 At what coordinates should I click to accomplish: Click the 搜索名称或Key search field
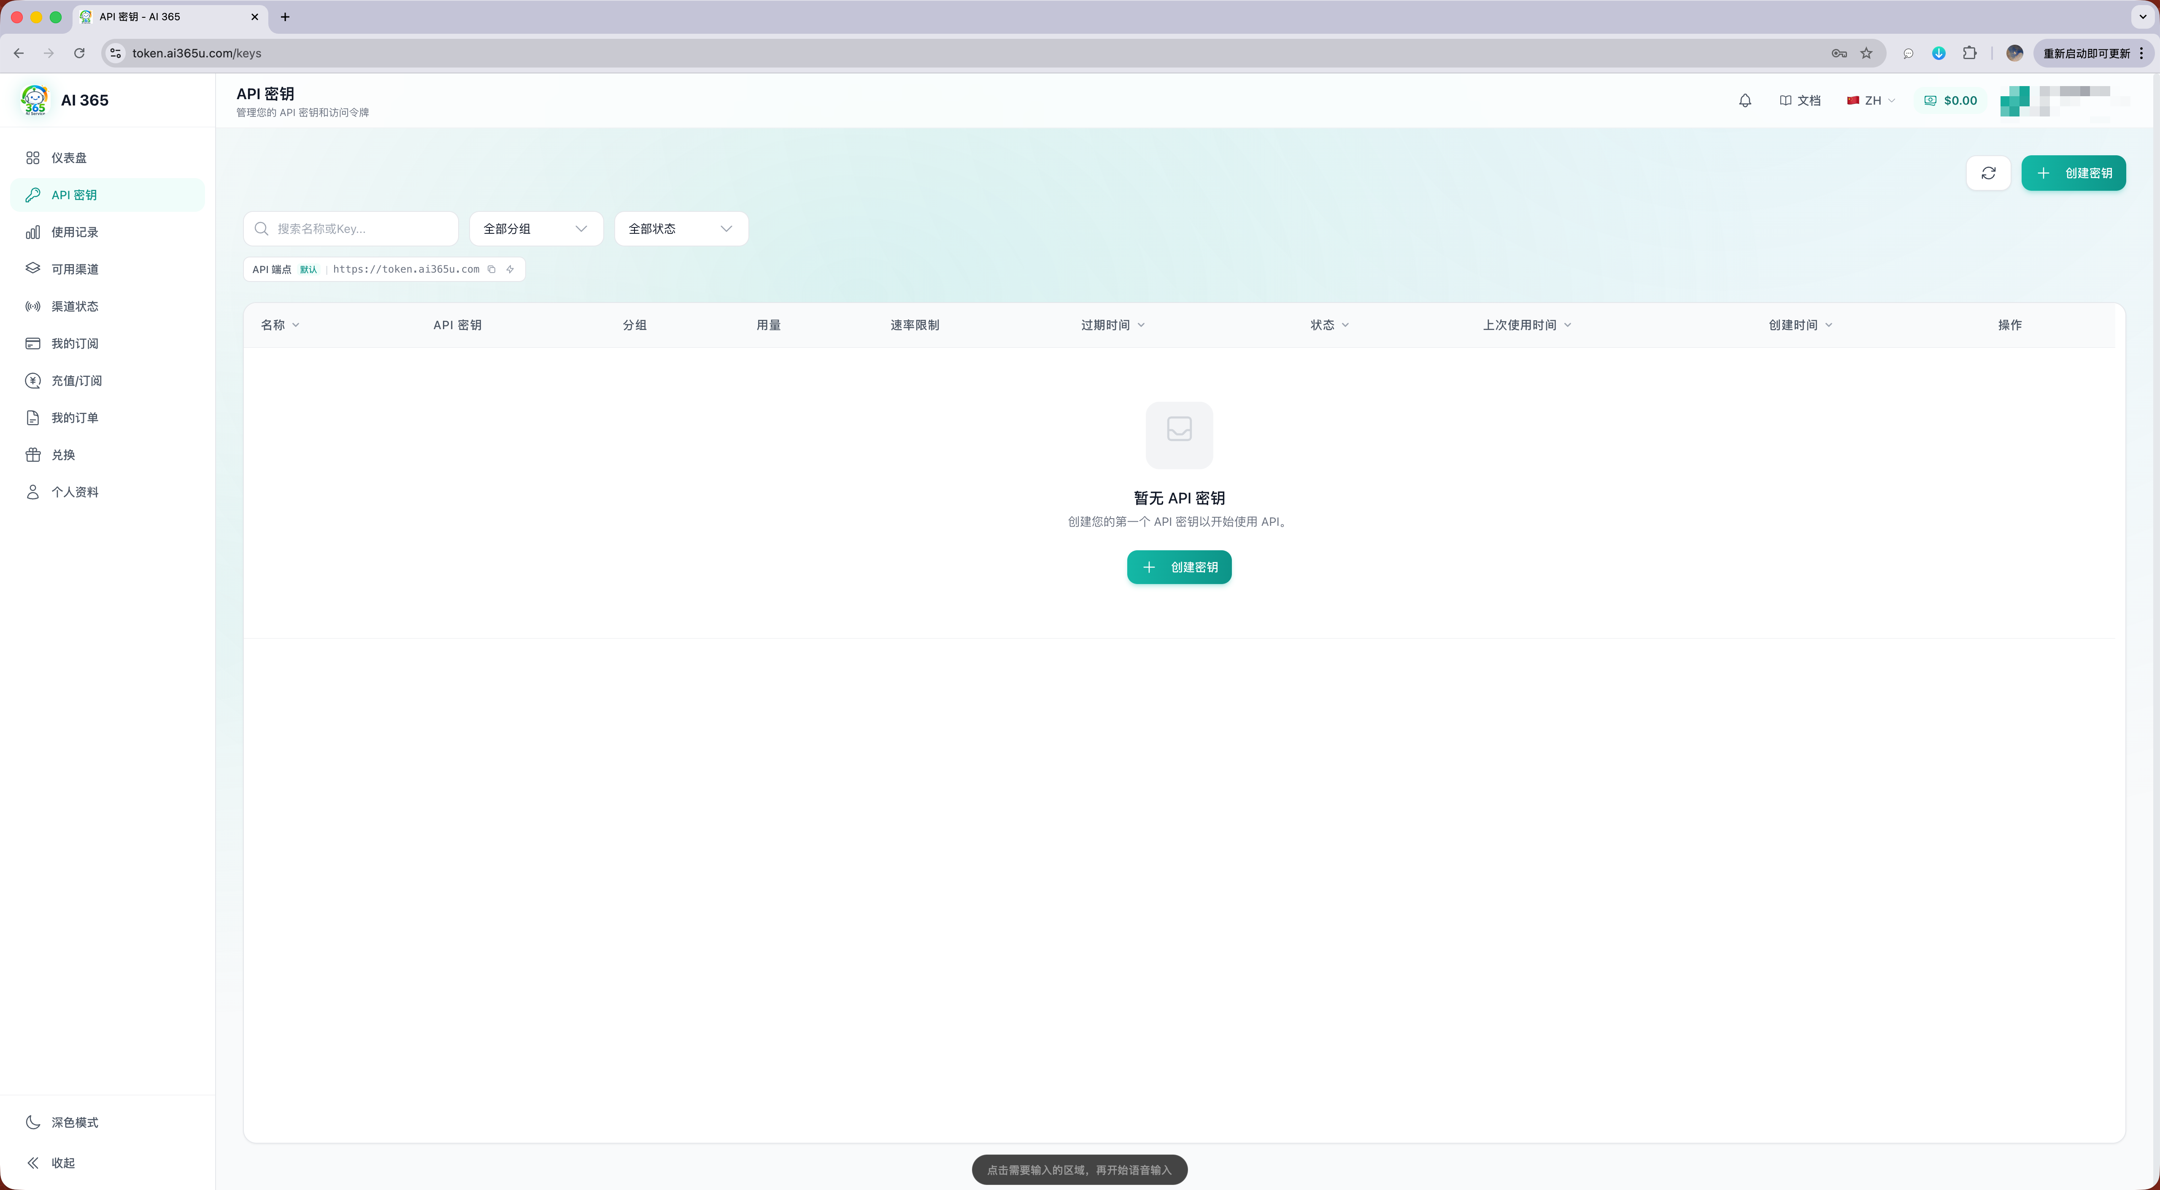pos(351,229)
